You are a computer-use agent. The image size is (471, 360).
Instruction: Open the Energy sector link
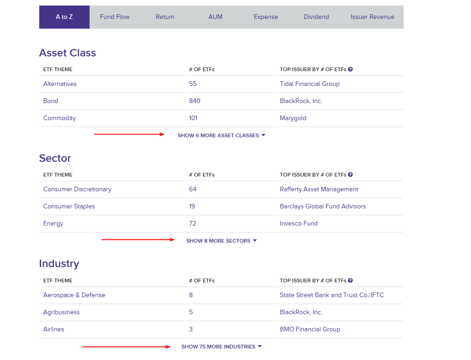[x=53, y=224]
